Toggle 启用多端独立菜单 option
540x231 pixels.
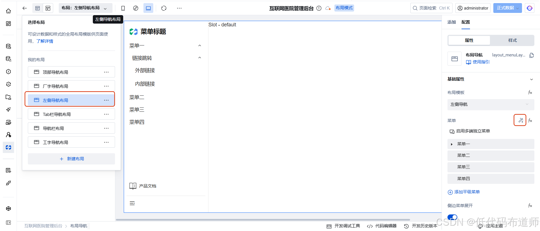[x=470, y=131]
